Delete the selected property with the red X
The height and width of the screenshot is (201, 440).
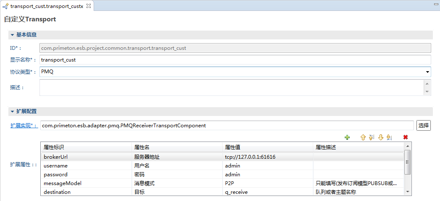coord(405,137)
